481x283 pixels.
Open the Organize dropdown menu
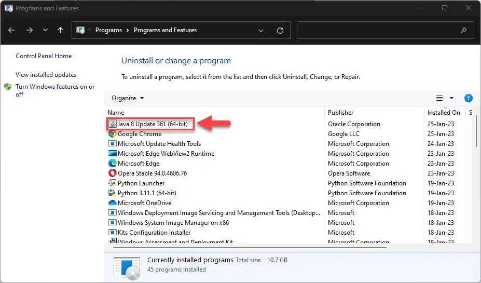point(128,98)
